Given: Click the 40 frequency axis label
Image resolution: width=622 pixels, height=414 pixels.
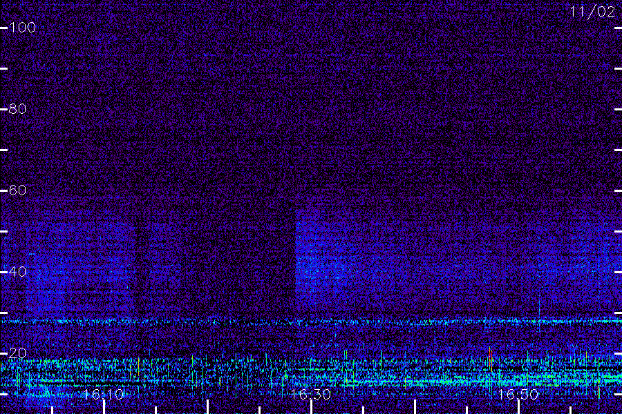Looking at the screenshot, I should point(17,272).
